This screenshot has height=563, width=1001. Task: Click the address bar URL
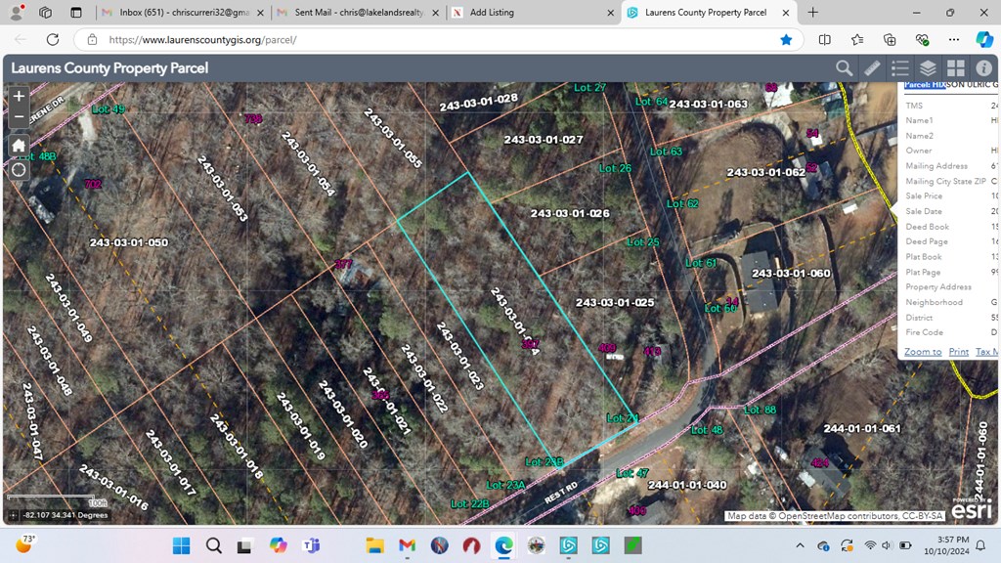pyautogui.click(x=203, y=39)
